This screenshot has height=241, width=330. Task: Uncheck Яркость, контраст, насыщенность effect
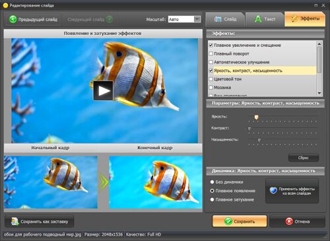coord(211,71)
